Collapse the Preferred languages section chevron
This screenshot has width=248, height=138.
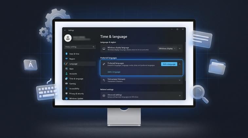180,64
